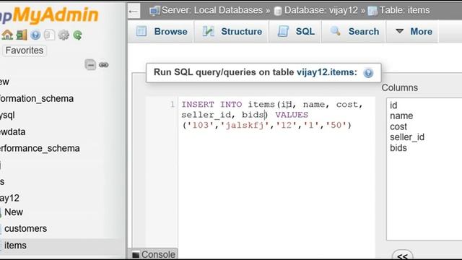
Task: Select id in Columns list
Action: point(393,105)
